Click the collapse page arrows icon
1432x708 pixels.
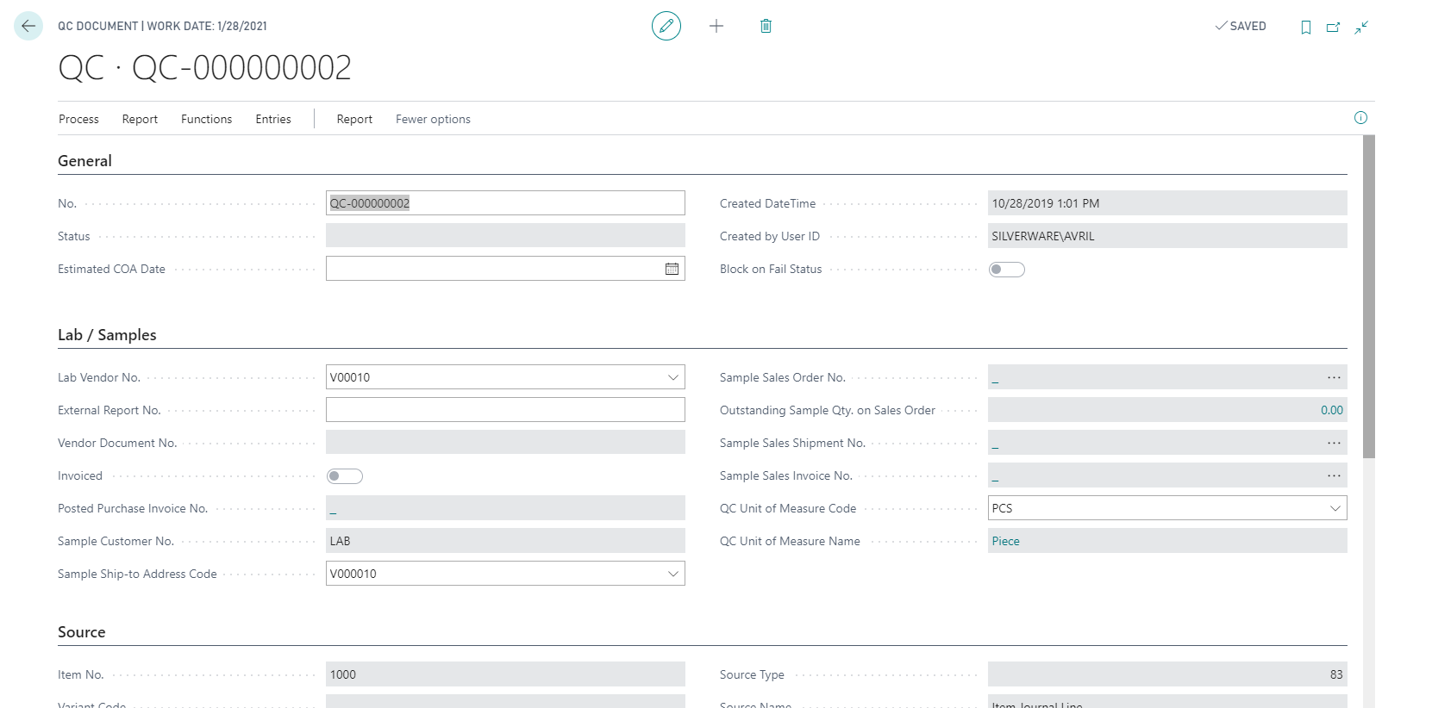pyautogui.click(x=1361, y=28)
